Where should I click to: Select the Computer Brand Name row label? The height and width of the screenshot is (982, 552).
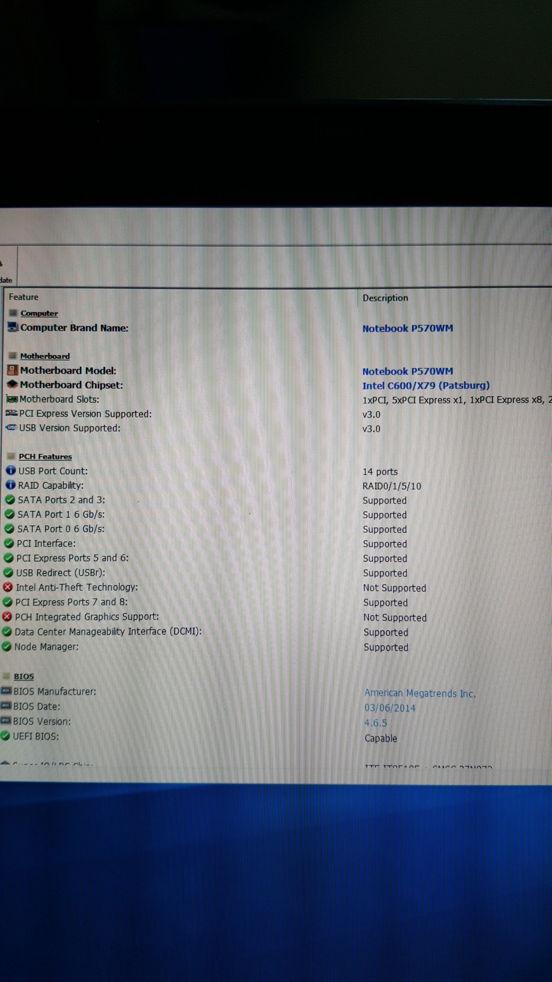pos(74,327)
